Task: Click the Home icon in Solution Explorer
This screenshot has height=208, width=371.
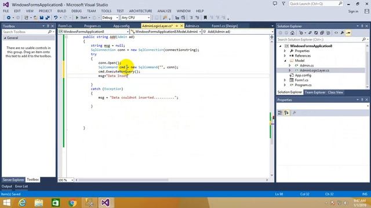Action: (292, 33)
